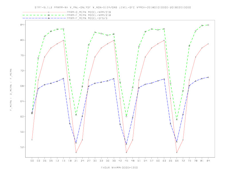Click the chart title starting with STAT=SL1L2
Image resolution: width=227 pixels, height=175 pixels.
point(113,7)
